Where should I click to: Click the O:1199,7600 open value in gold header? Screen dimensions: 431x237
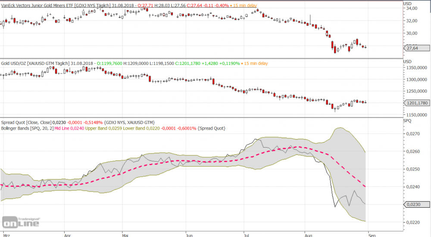(x=109, y=63)
